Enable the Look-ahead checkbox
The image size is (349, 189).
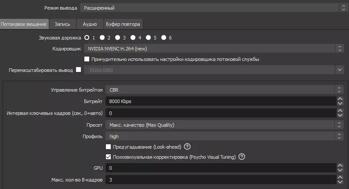click(x=109, y=146)
